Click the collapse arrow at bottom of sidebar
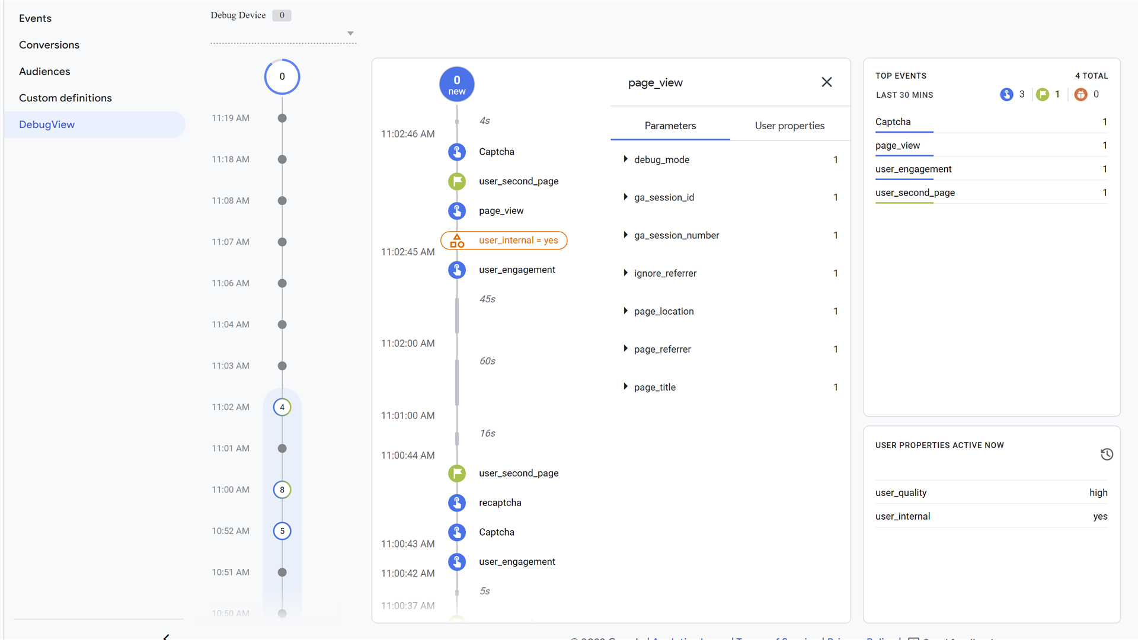This screenshot has width=1138, height=640. [167, 636]
